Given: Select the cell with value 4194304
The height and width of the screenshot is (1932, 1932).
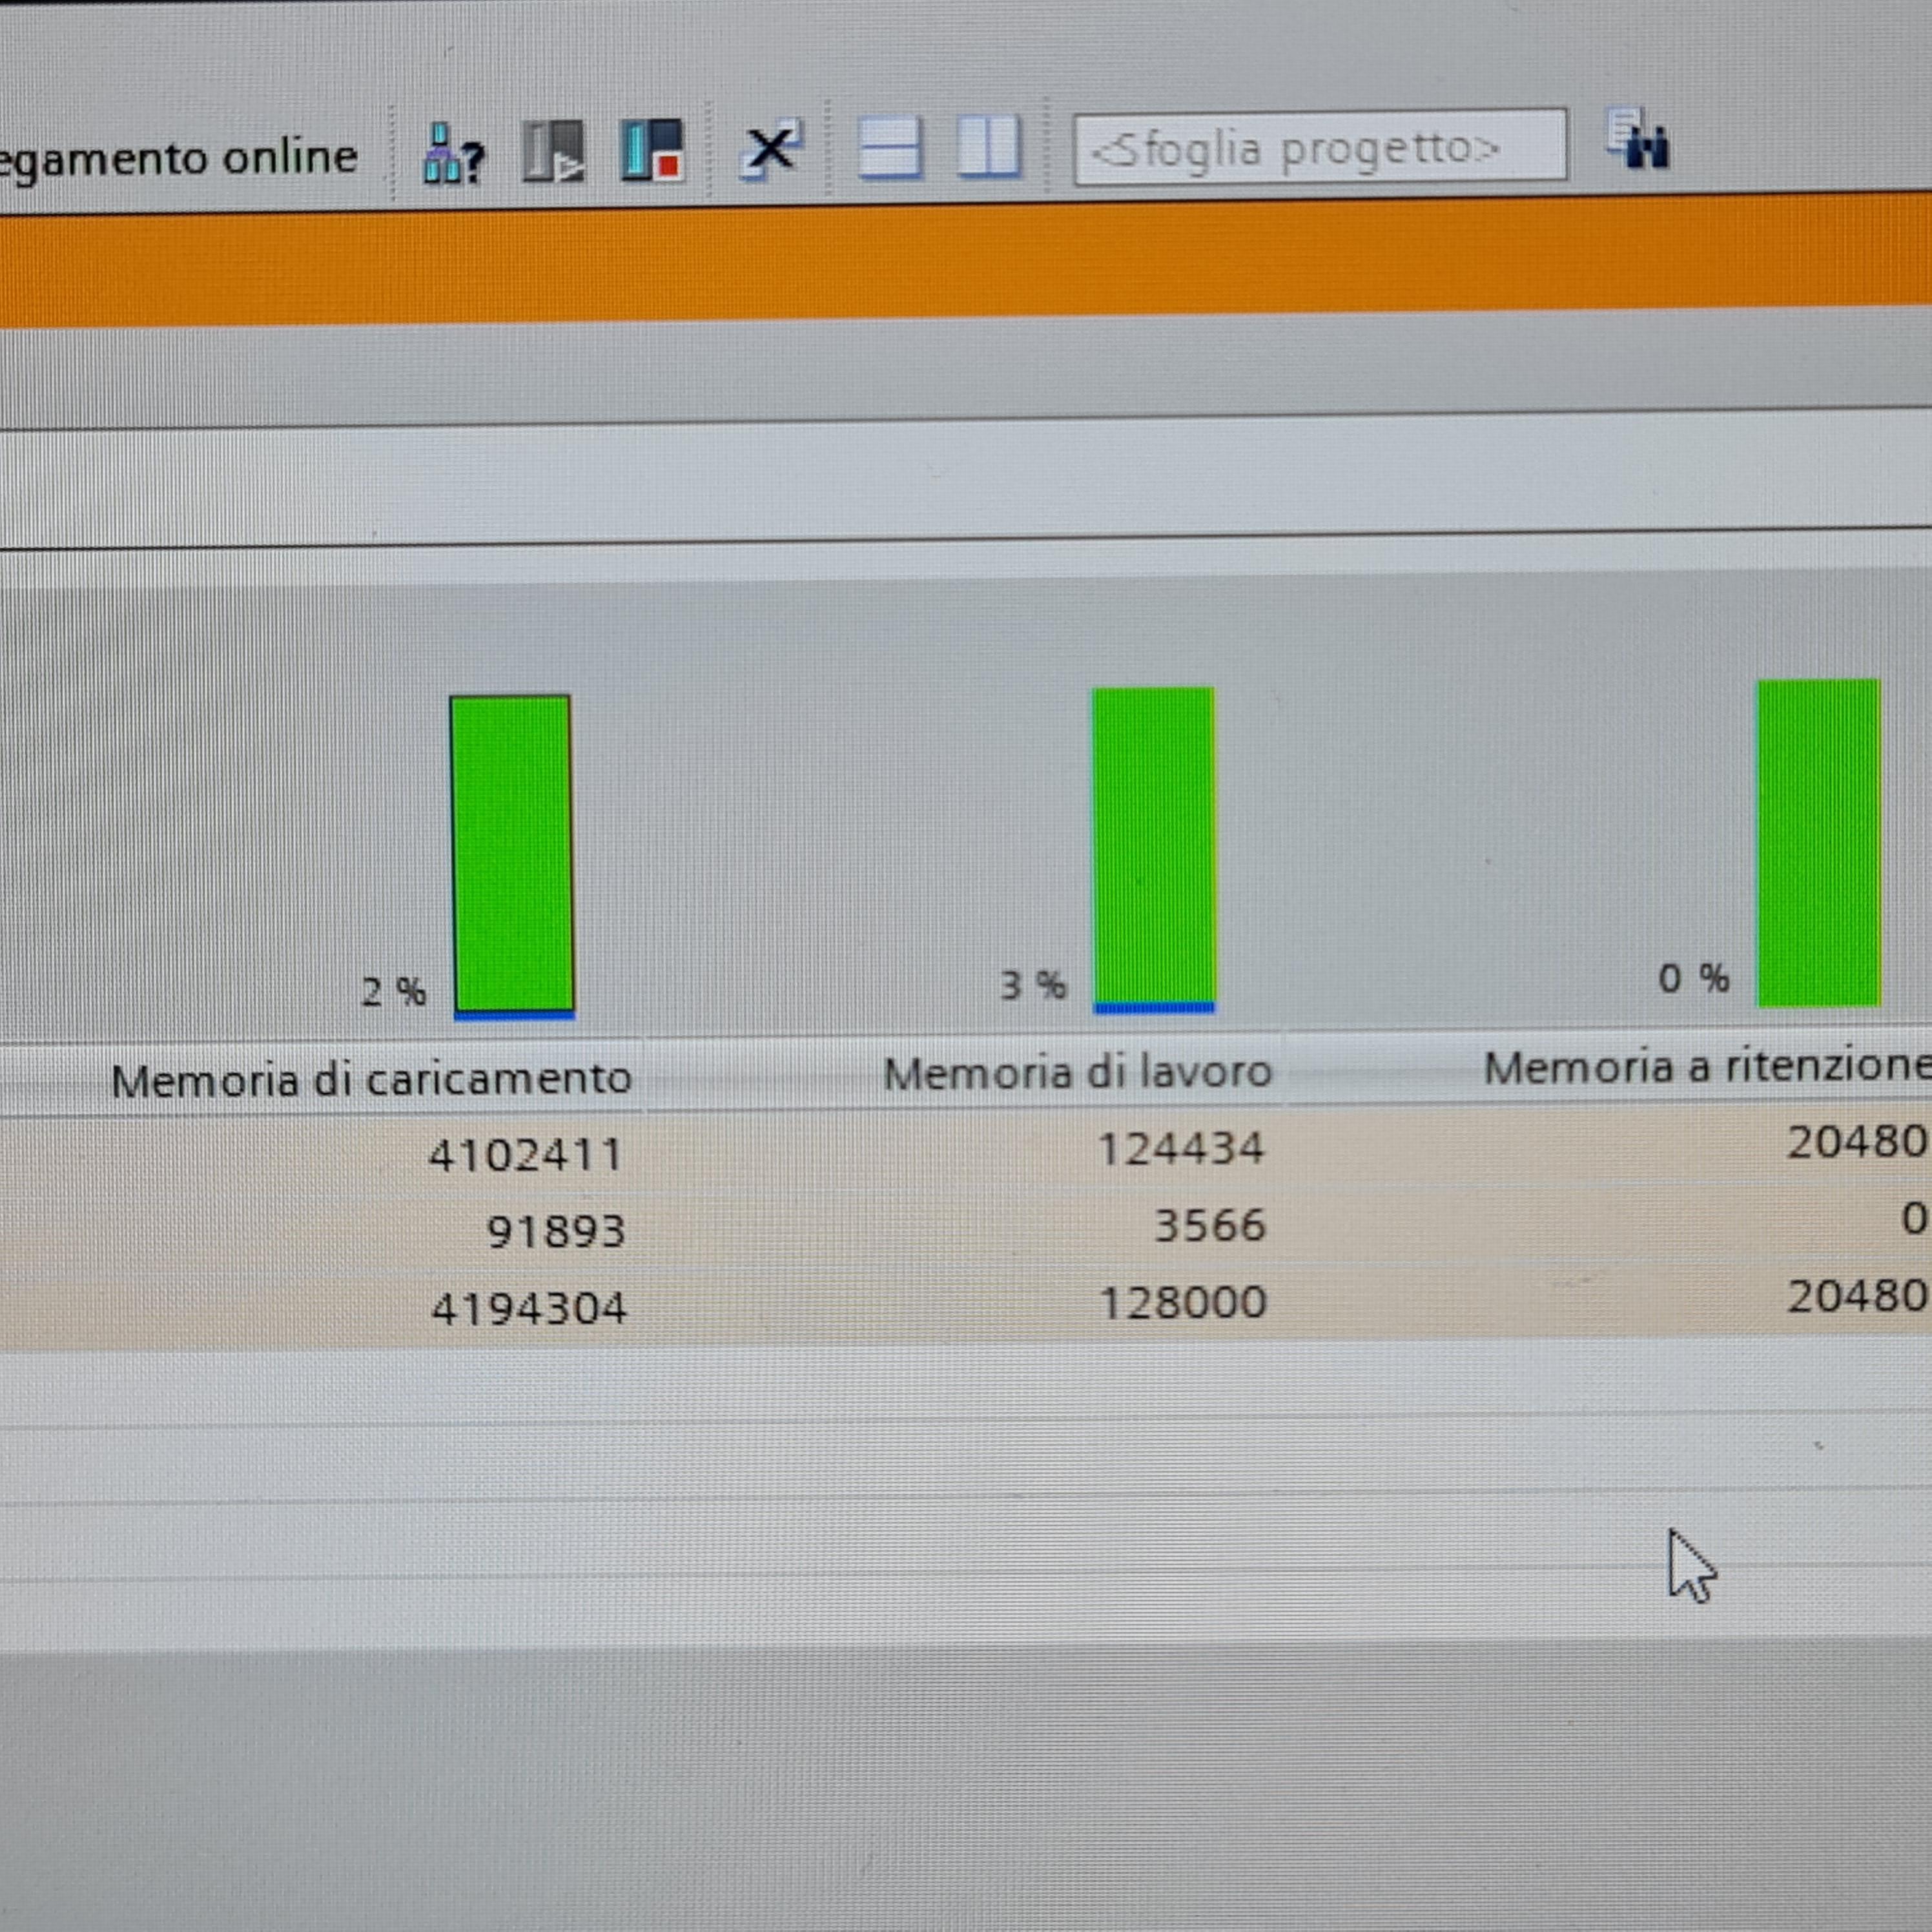Looking at the screenshot, I should click(x=529, y=1308).
